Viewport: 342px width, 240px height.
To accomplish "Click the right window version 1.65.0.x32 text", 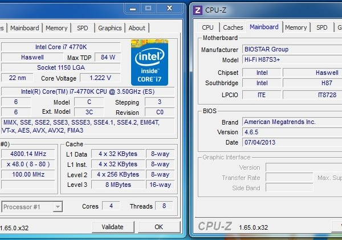I will tap(253, 227).
